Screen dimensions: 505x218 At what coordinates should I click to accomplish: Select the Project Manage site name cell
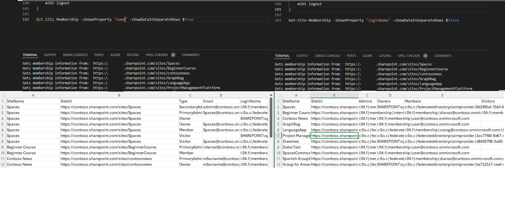click(x=296, y=136)
